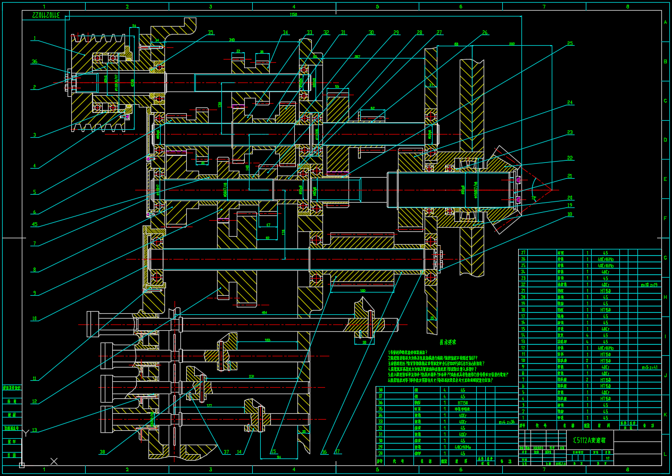Click the 340 dimension text
This screenshot has height=476, width=672.
tap(232, 40)
